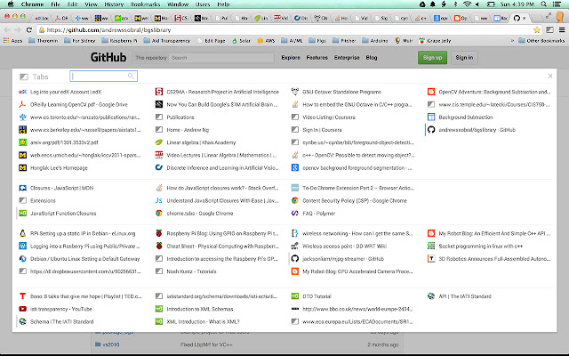Open the Bookmarks menu in the menu bar
Image resolution: width=569 pixels, height=356 pixels.
pos(146,4)
